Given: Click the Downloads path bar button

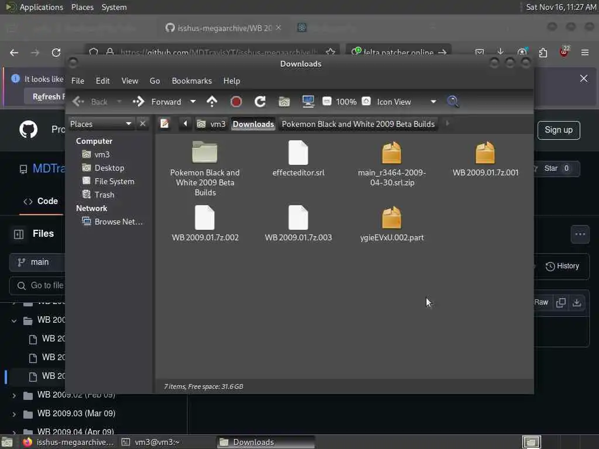Looking at the screenshot, I should 253,124.
